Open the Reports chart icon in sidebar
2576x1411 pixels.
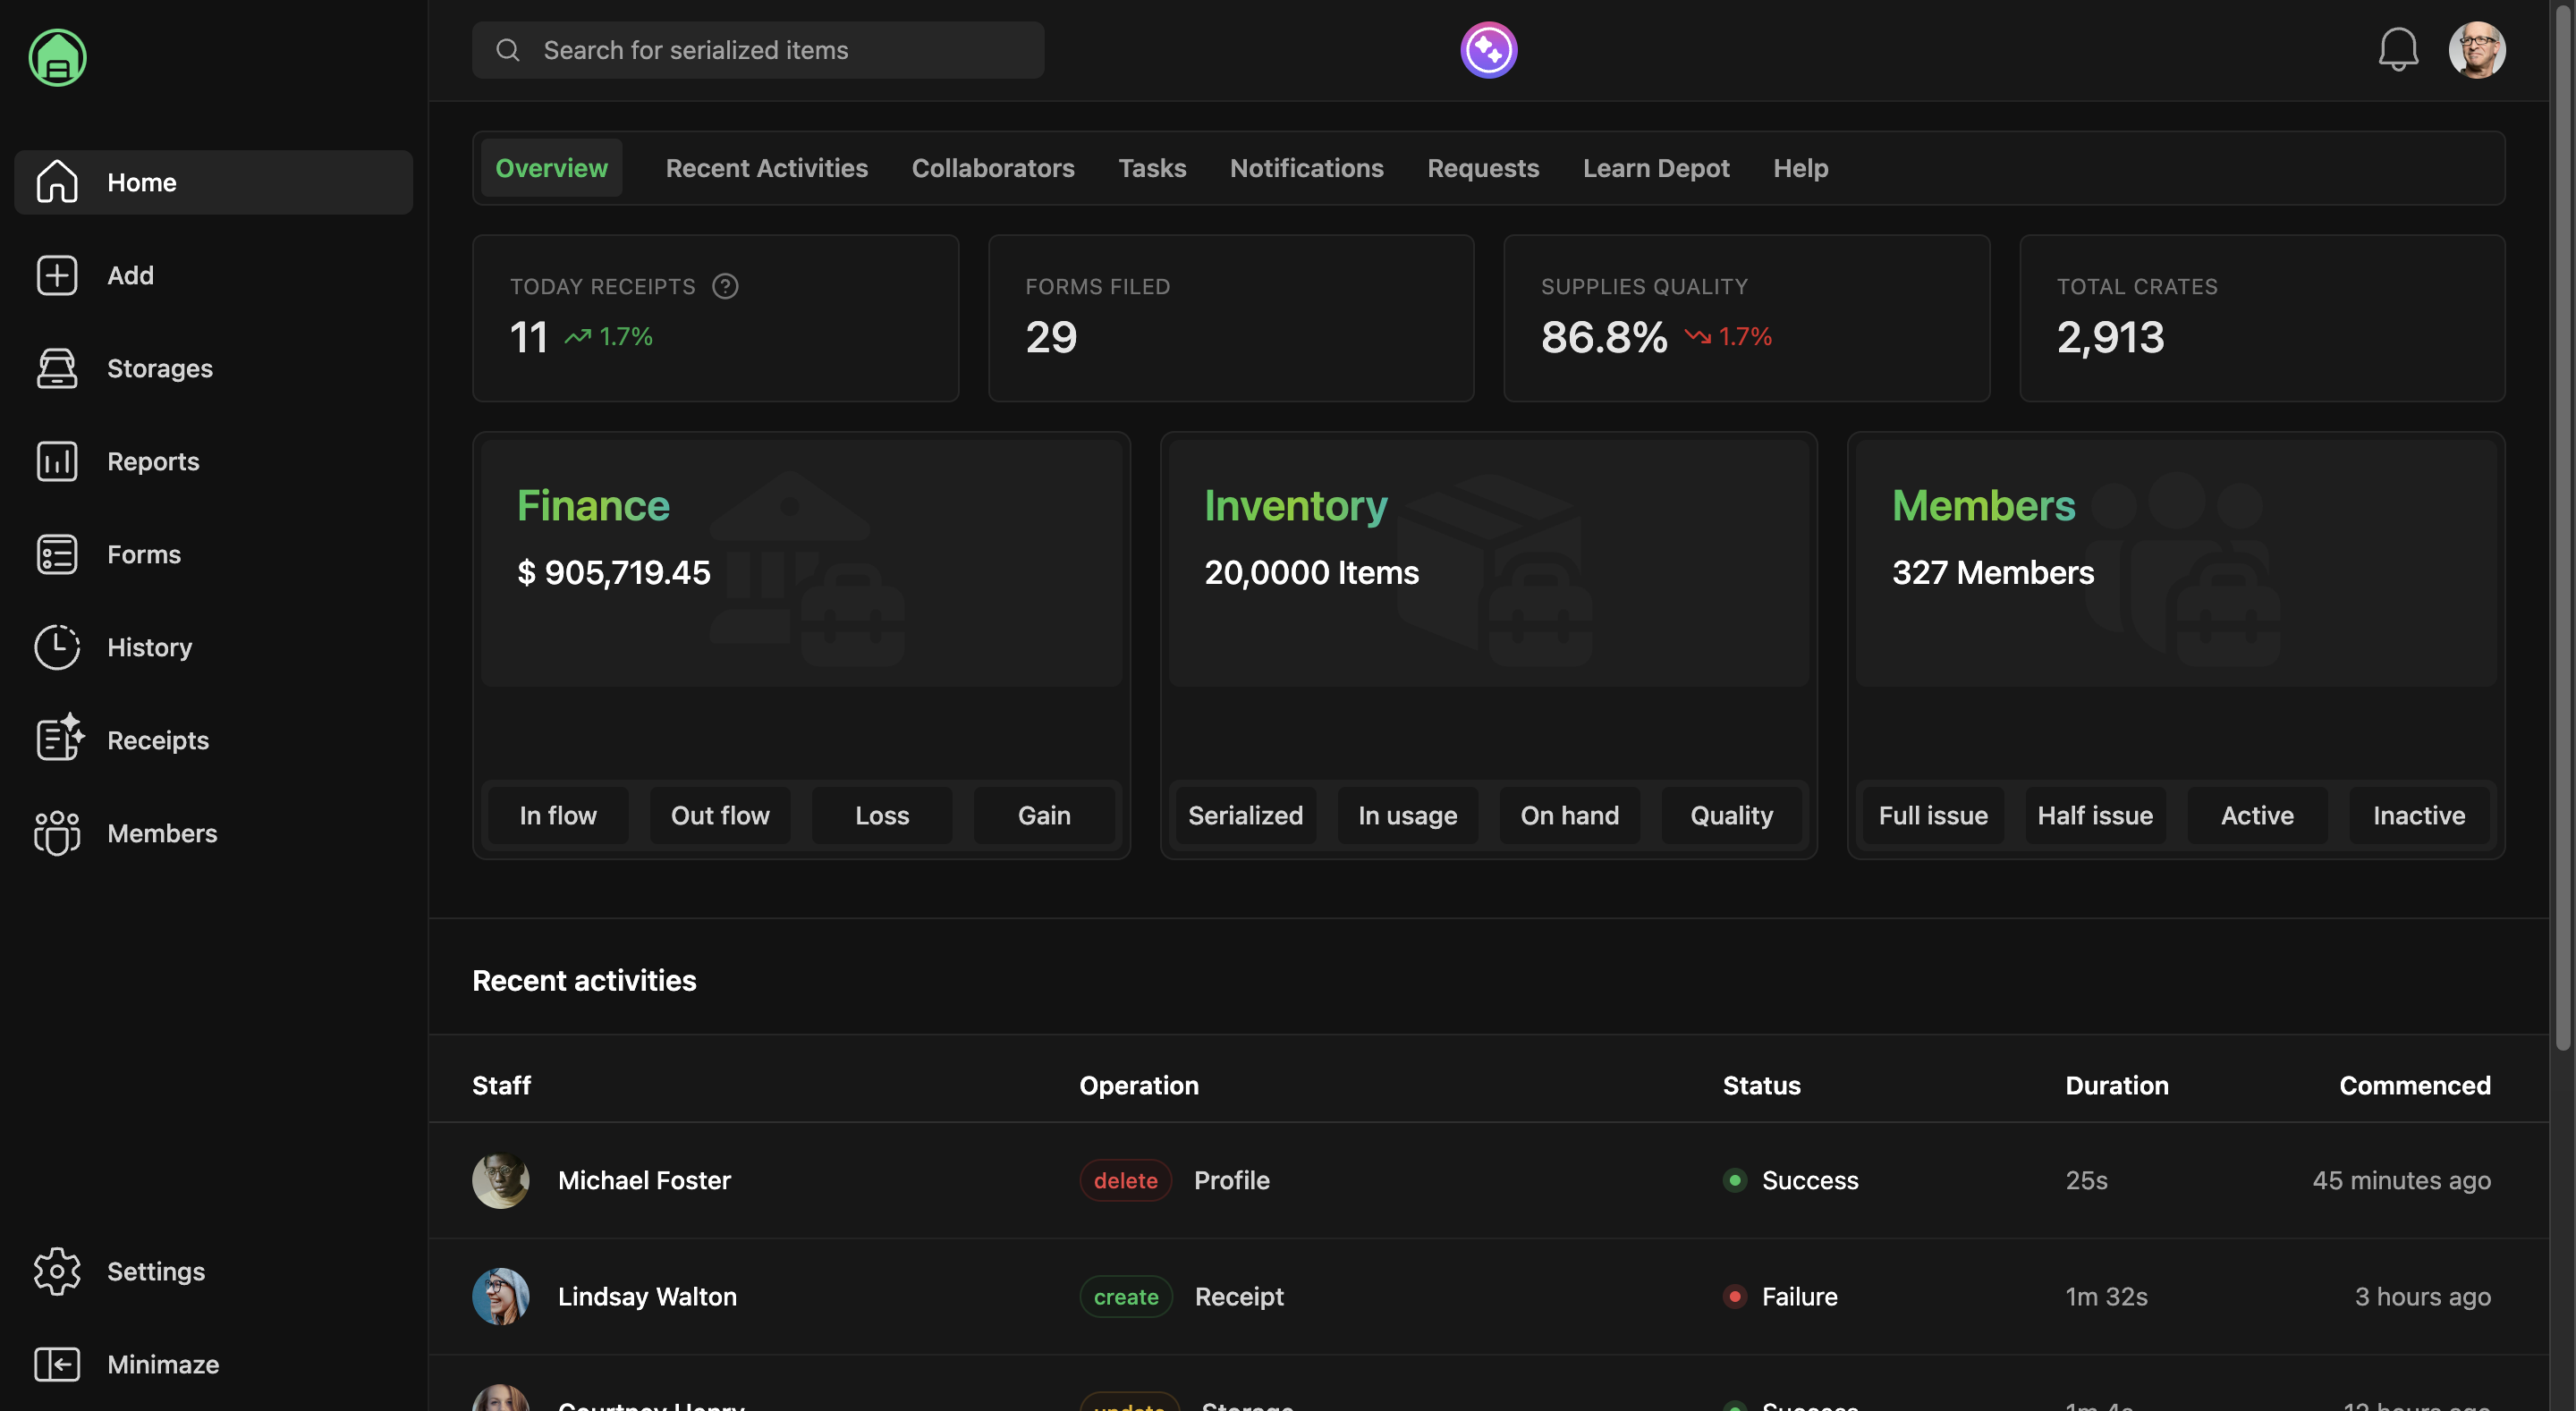[57, 461]
